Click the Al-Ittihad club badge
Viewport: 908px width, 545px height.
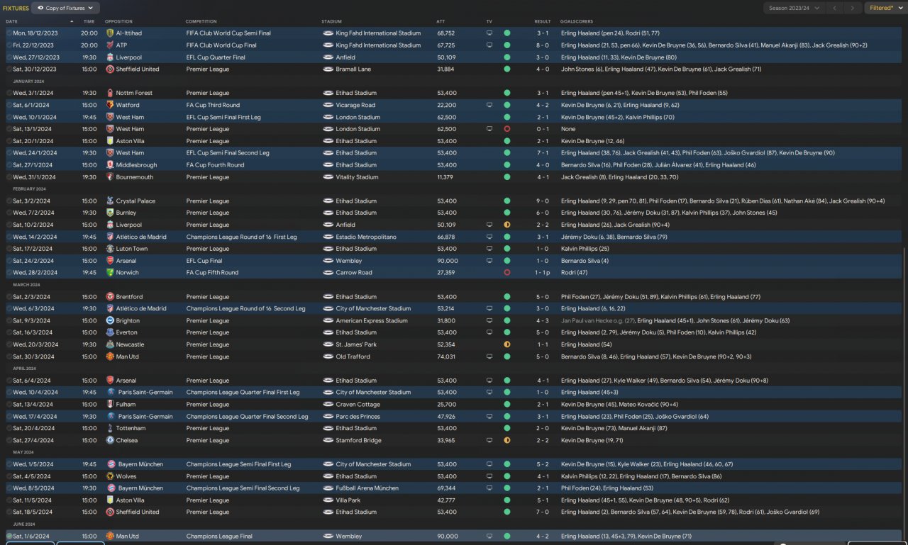110,33
